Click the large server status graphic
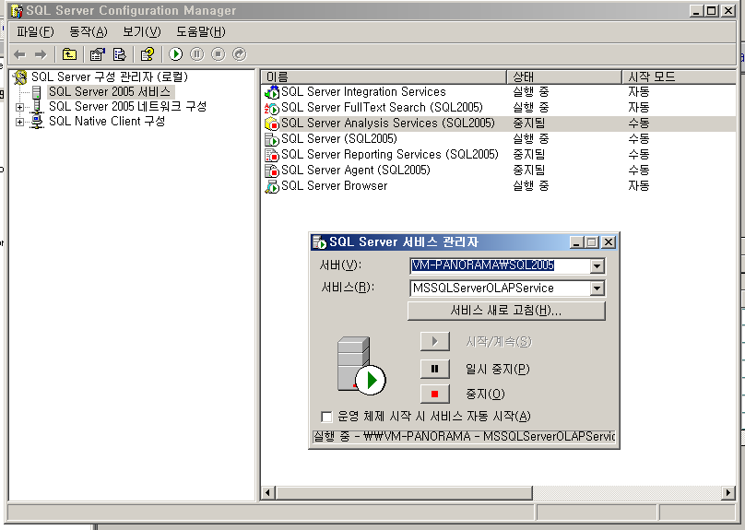Viewport: 745px width, 530px height. point(361,366)
